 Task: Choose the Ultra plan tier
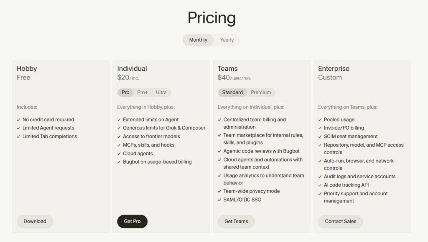pyautogui.click(x=161, y=92)
